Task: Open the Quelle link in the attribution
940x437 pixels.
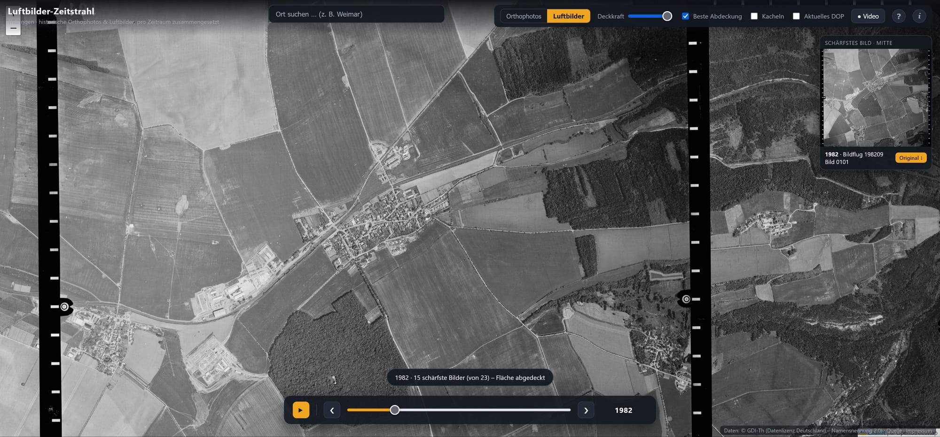Action: click(x=894, y=430)
